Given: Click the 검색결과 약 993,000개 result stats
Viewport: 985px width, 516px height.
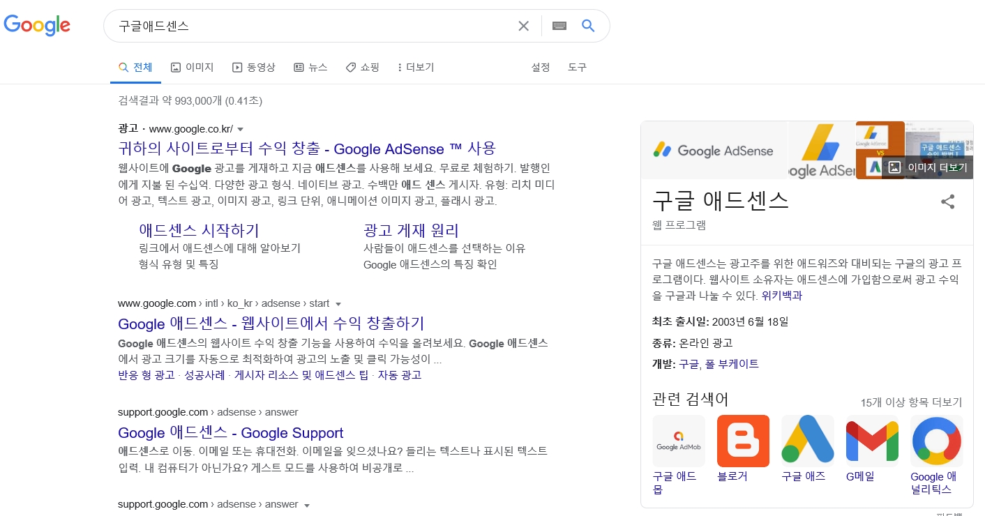Looking at the screenshot, I should coord(190,101).
